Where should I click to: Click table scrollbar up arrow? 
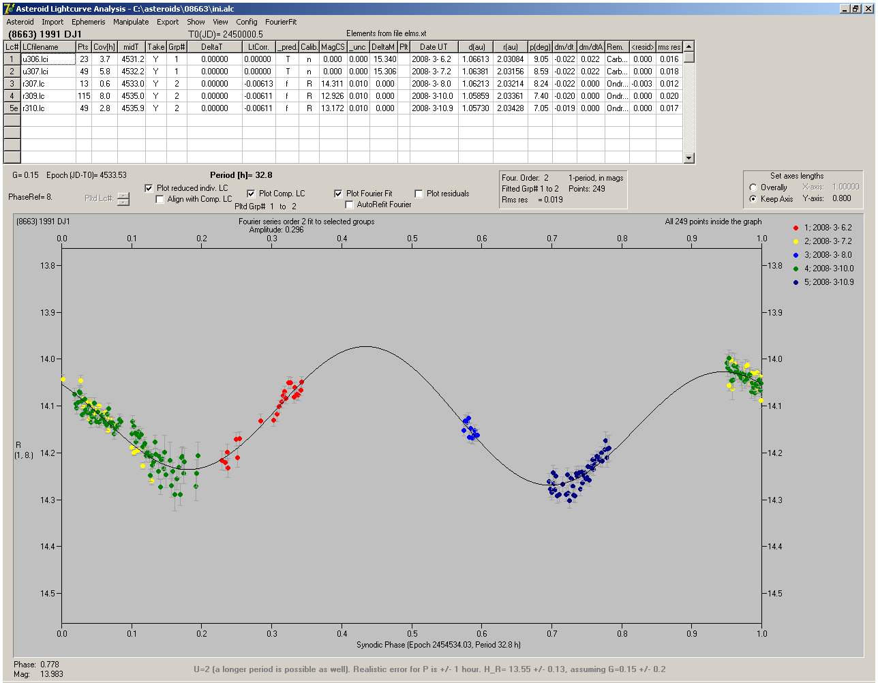click(689, 46)
